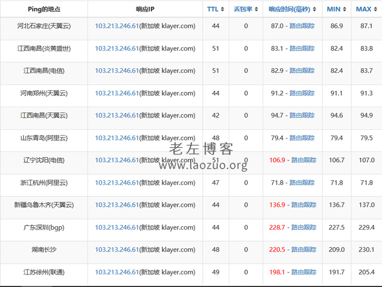382x287 pixels.
Task: Click 路由跟踪 next to 136.9 for 新疆乌鲁木齐
Action: click(x=304, y=205)
